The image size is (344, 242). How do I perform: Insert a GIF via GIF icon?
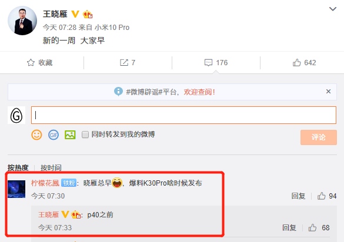click(54, 135)
